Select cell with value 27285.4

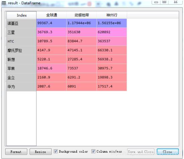[x=82, y=59]
